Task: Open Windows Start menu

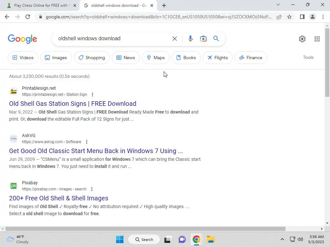Action: [120, 239]
